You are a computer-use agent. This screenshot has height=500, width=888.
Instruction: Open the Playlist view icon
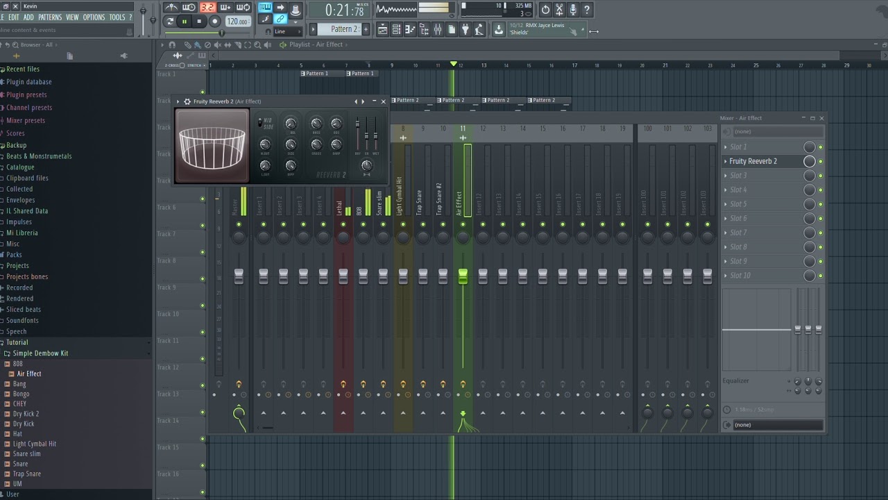point(382,29)
